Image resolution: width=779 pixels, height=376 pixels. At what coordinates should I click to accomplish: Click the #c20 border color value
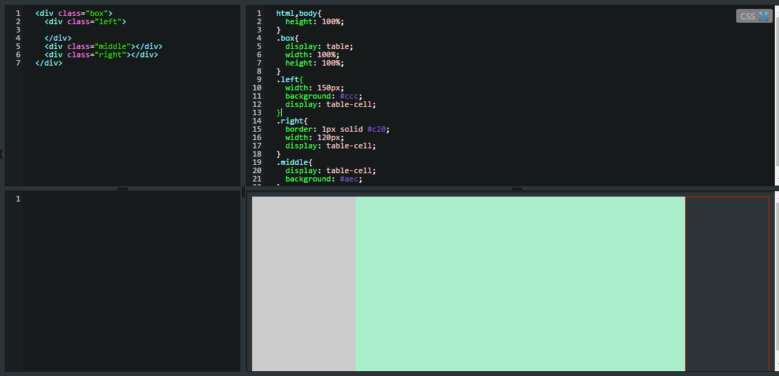378,129
